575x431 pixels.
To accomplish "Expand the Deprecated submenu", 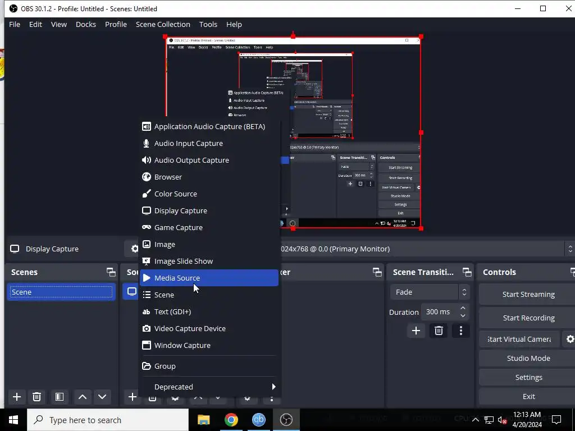I will (209, 387).
